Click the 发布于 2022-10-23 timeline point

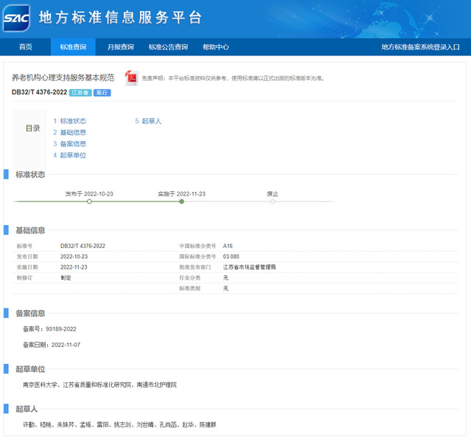89,201
